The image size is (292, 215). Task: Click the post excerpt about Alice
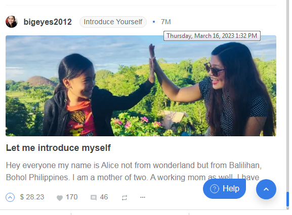pos(134,172)
